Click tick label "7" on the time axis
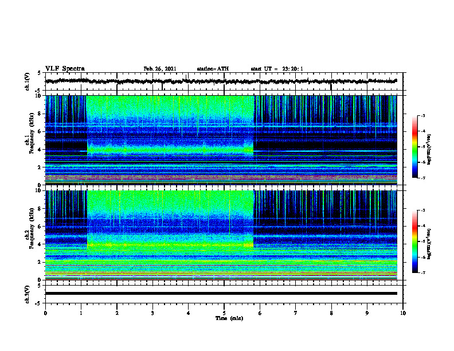Image resolution: width=454 pixels, height=351 pixels. 296,313
